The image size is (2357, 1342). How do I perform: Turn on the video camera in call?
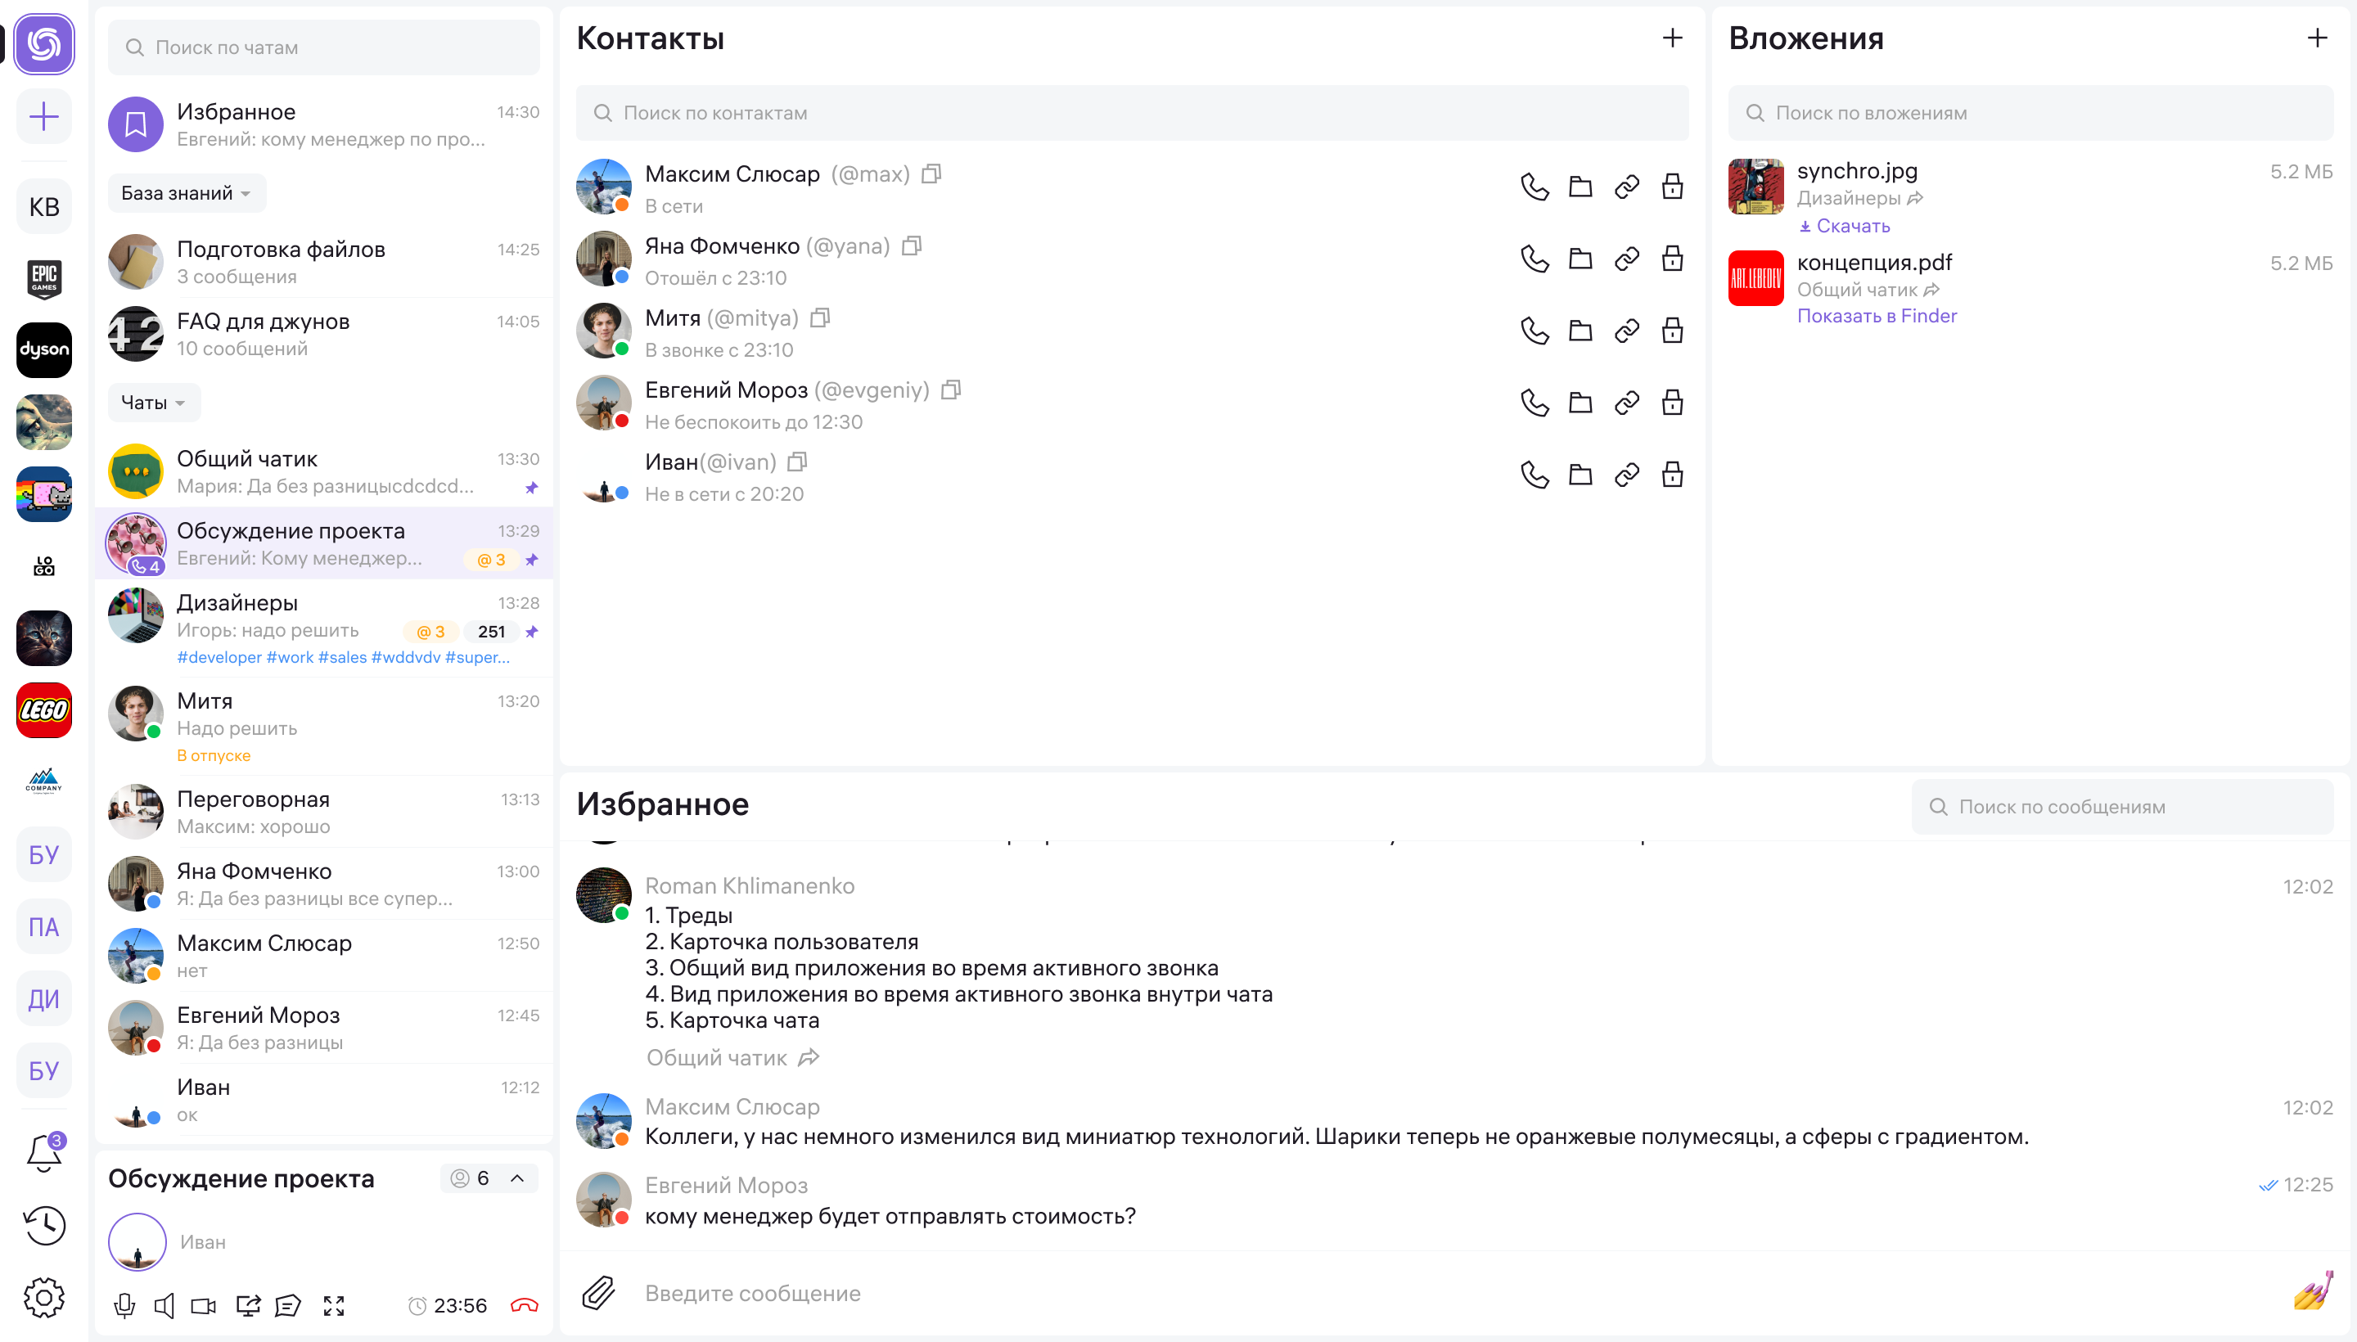pos(203,1305)
